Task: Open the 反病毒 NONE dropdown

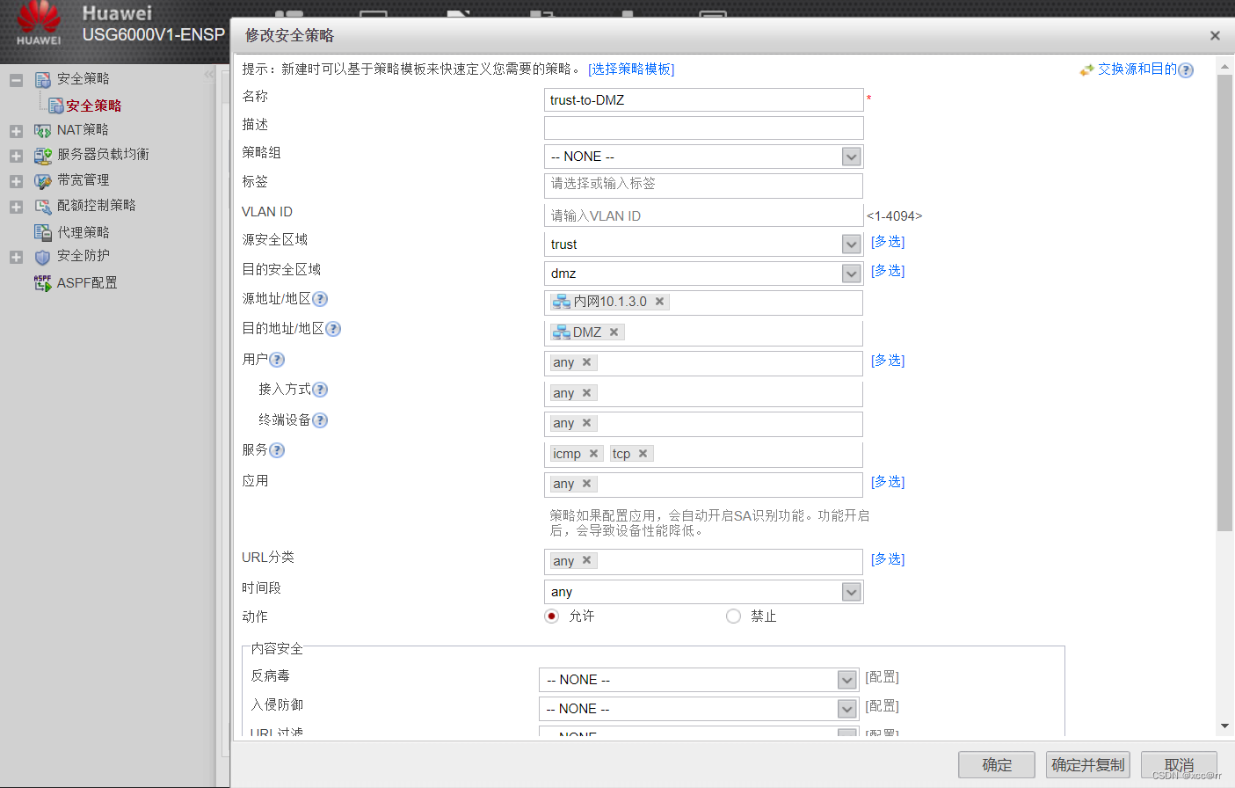Action: 846,680
